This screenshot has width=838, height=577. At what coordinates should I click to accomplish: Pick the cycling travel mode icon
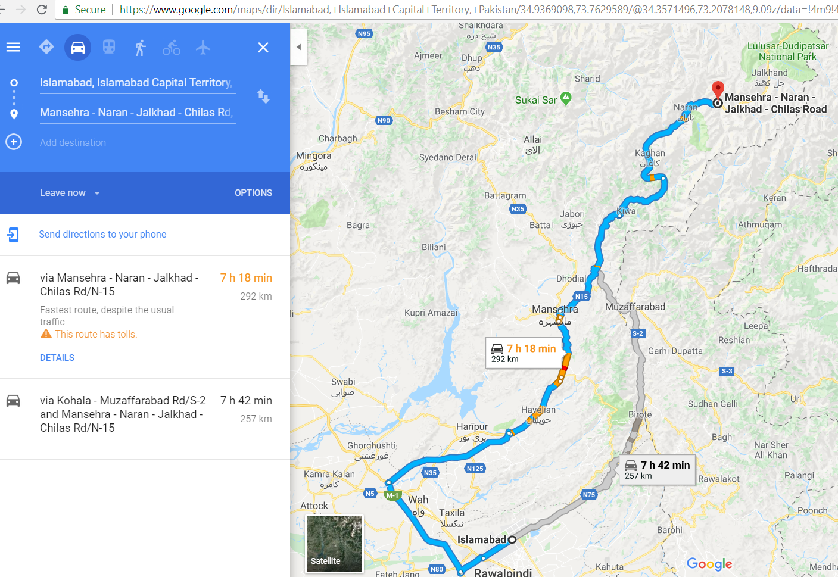pos(172,47)
